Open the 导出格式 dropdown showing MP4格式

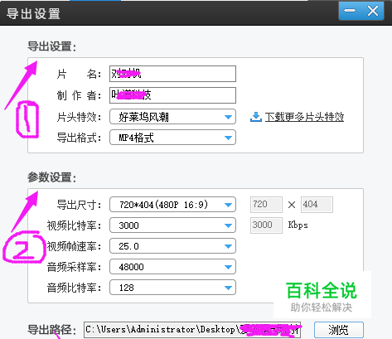(172, 138)
